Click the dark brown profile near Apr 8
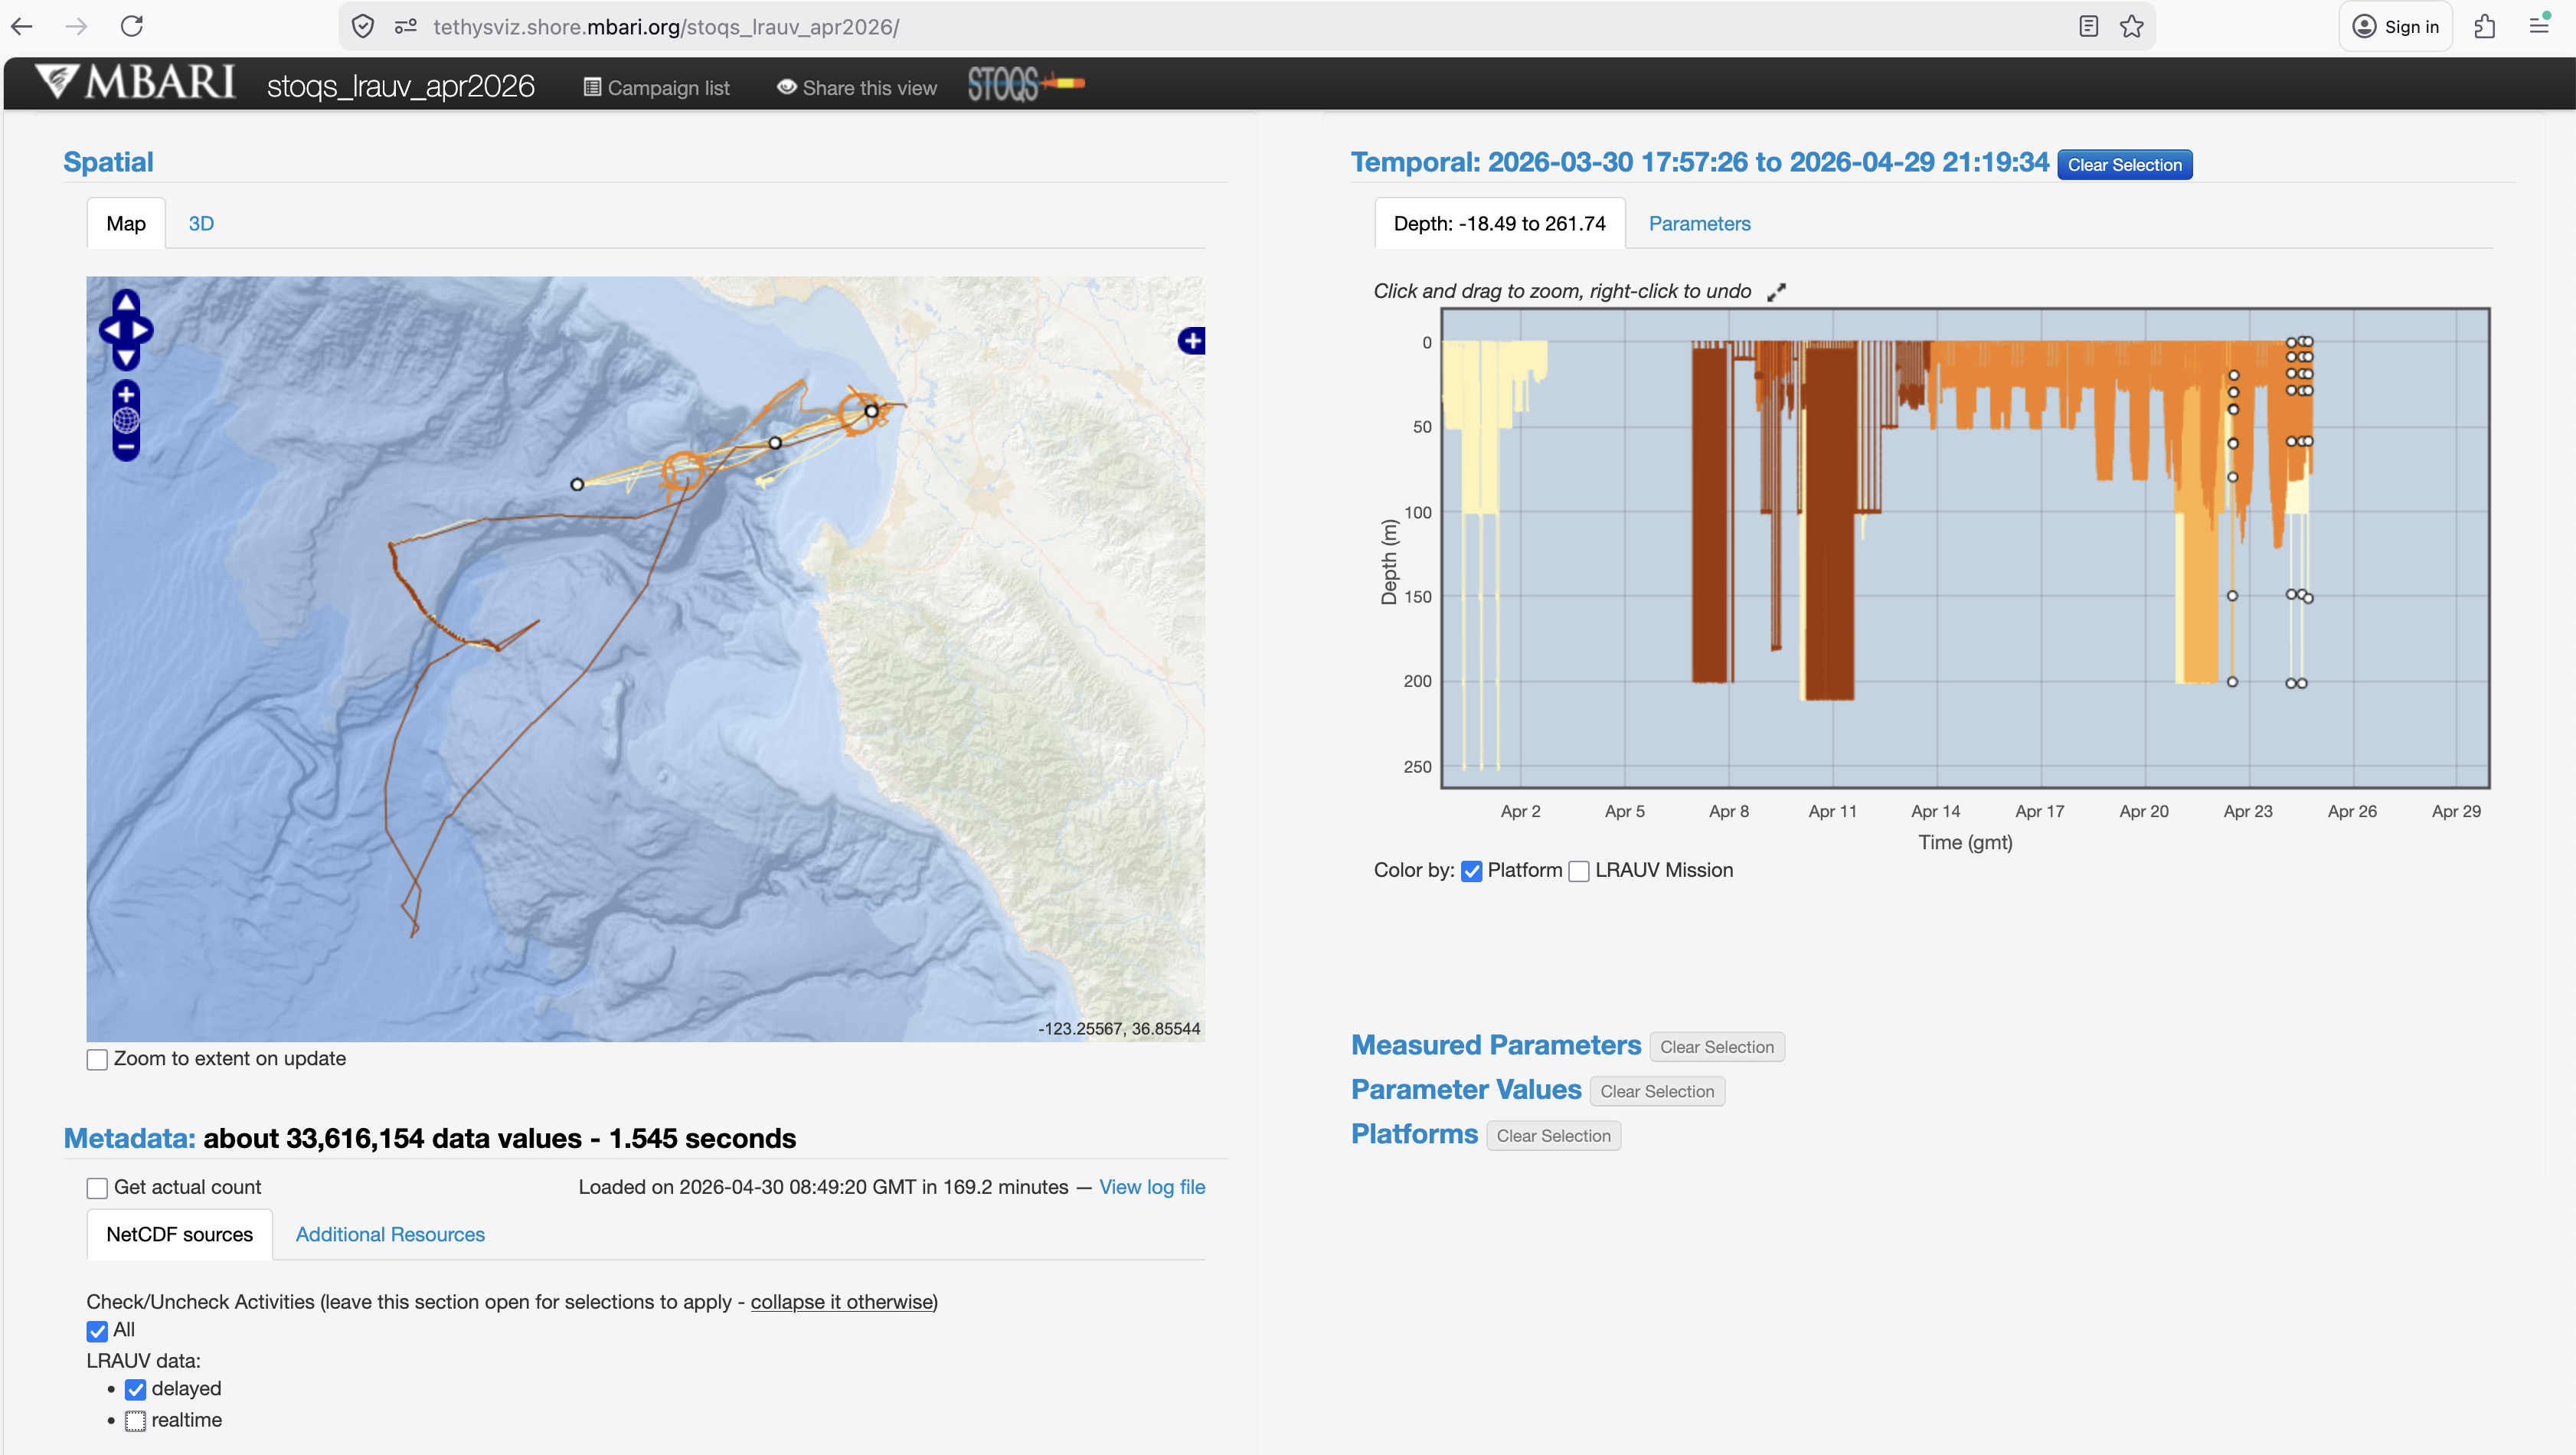The image size is (2576, 1455). pos(1710,515)
